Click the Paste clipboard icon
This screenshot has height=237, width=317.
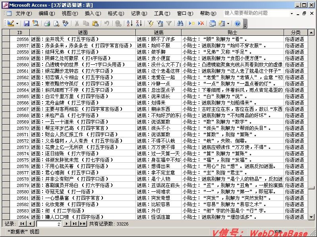click(x=95, y=23)
